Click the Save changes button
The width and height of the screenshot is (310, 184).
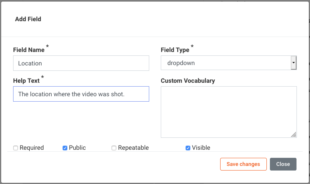pyautogui.click(x=243, y=164)
